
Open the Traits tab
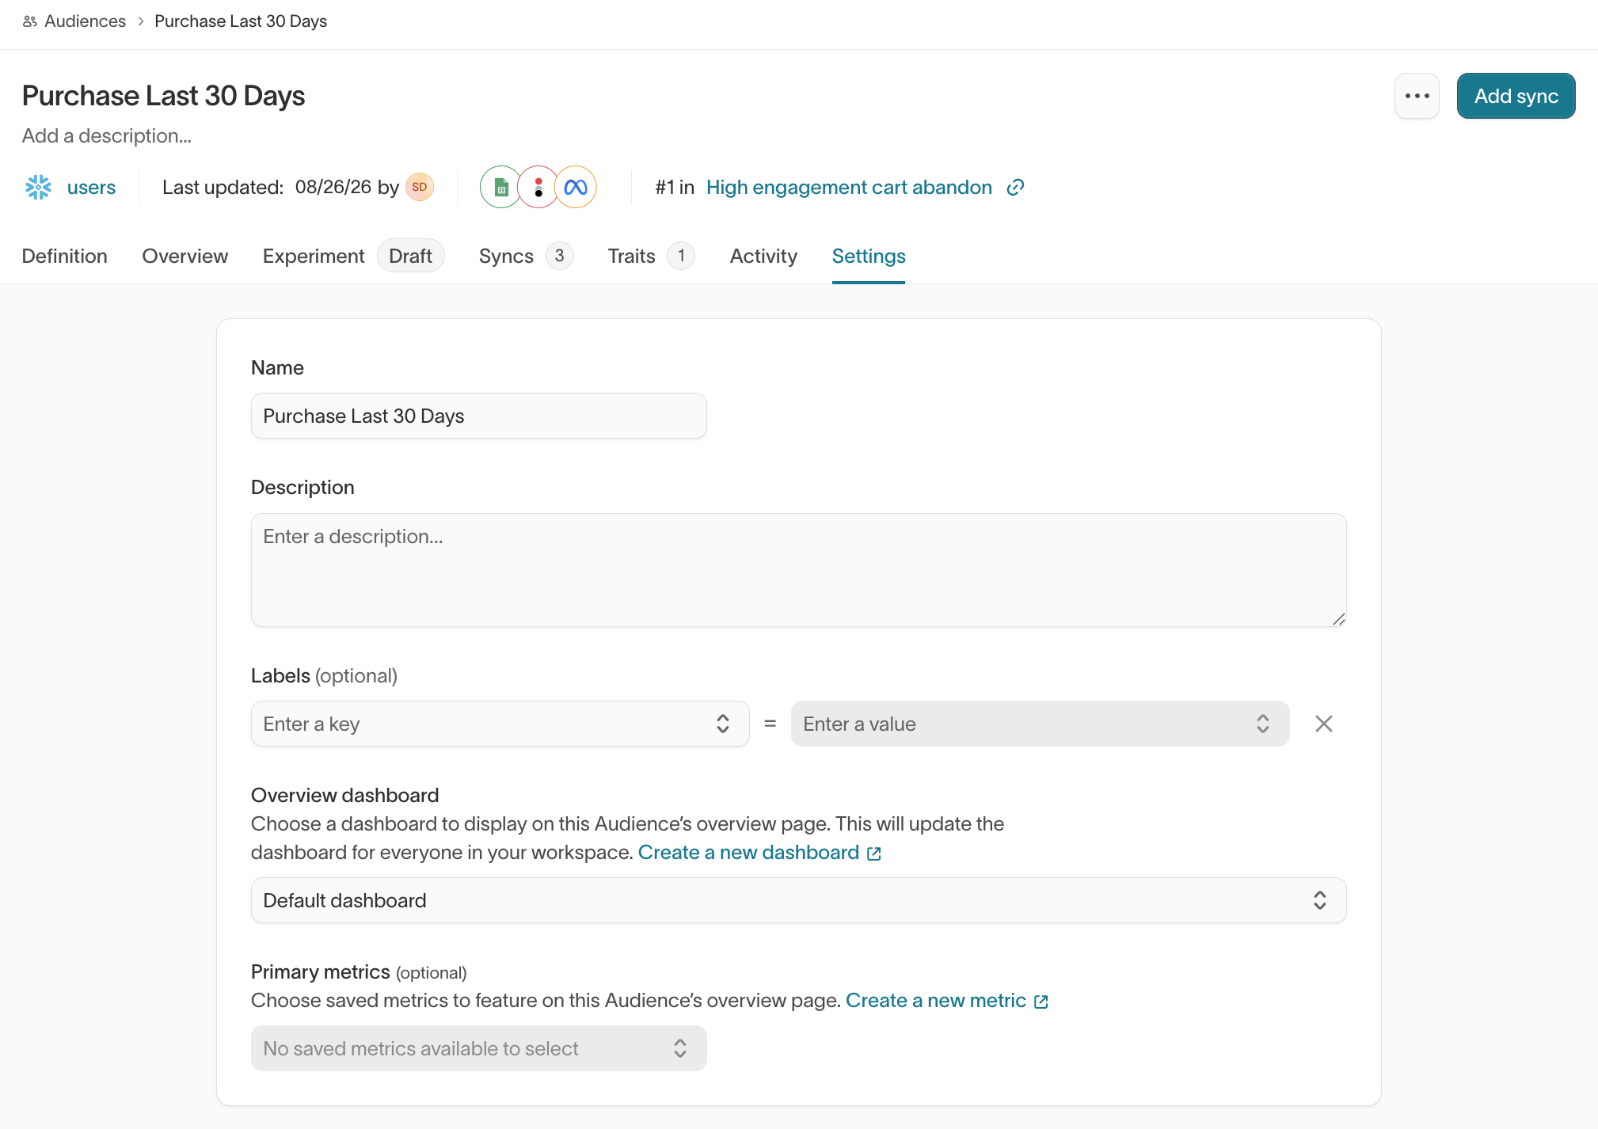632,256
